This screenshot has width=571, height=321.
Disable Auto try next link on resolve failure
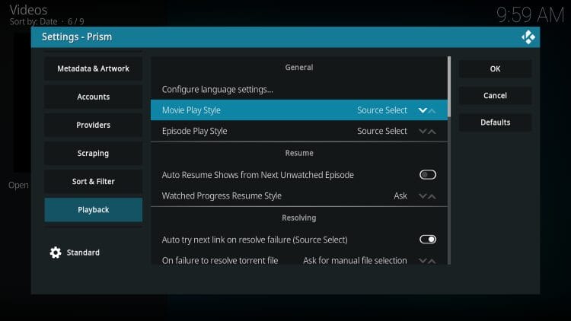tap(428, 240)
